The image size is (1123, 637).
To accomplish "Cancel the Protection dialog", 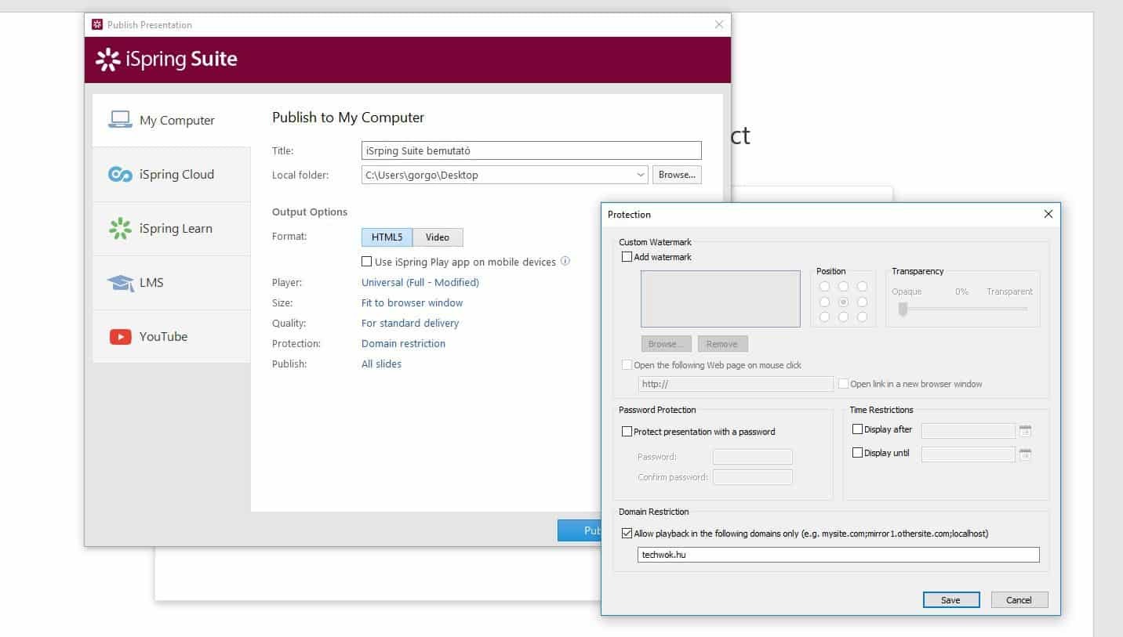I will pyautogui.click(x=1019, y=600).
